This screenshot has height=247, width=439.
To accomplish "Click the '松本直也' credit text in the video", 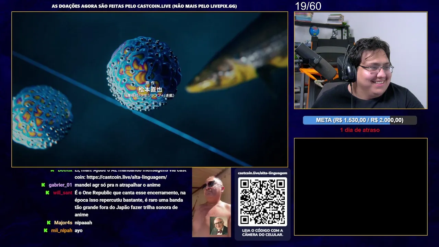I will point(150,89).
